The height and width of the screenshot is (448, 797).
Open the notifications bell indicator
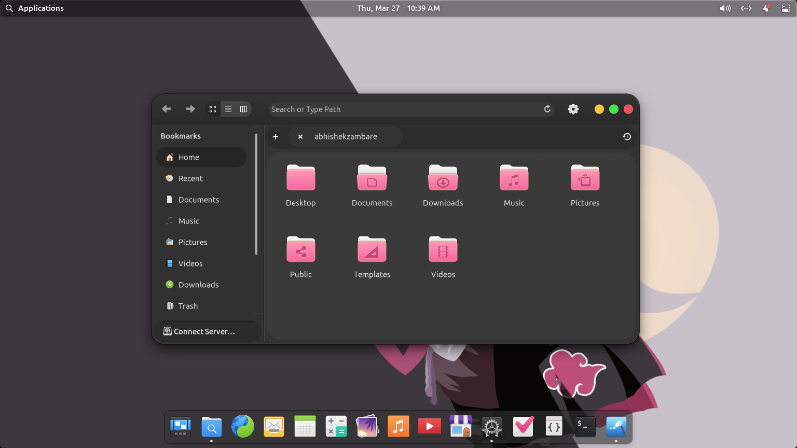pyautogui.click(x=766, y=8)
